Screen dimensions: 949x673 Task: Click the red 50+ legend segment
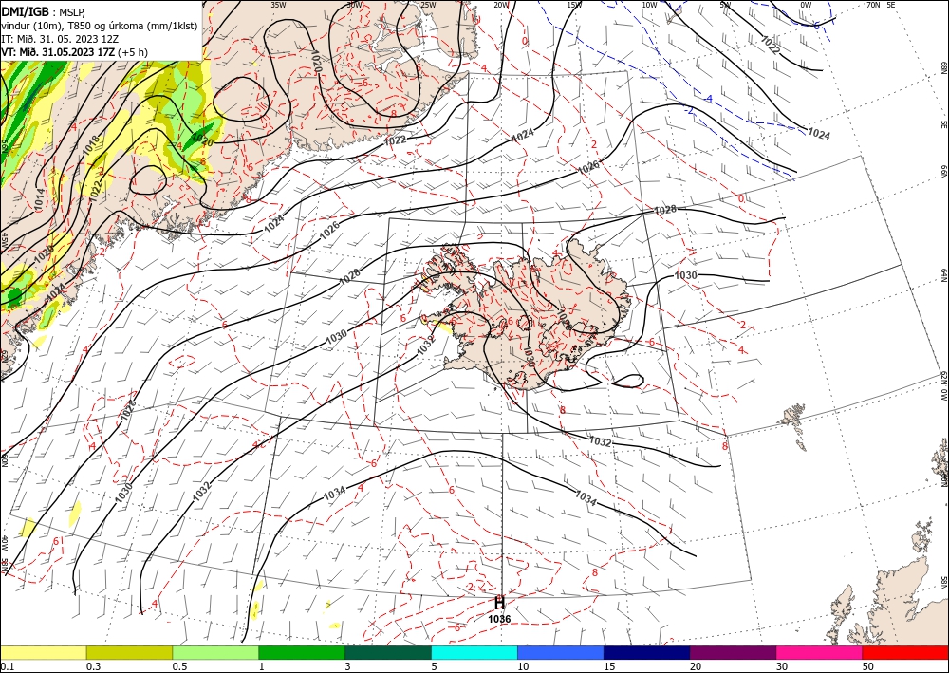[905, 652]
